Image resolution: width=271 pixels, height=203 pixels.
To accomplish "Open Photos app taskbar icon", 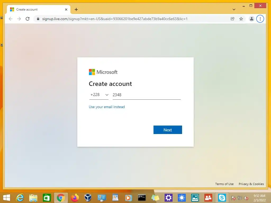I will [195, 198].
